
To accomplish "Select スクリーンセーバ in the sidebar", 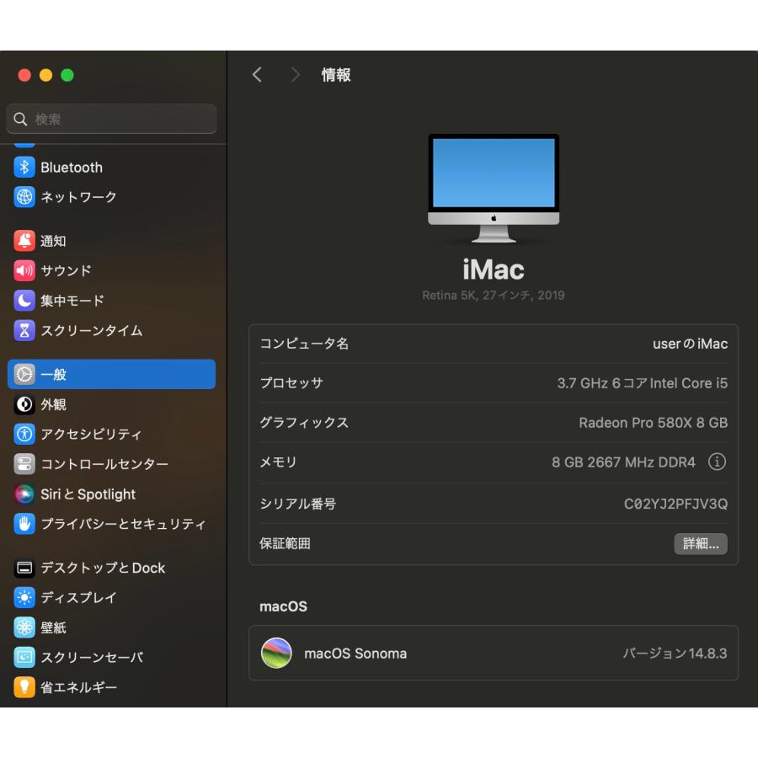I will (112, 657).
